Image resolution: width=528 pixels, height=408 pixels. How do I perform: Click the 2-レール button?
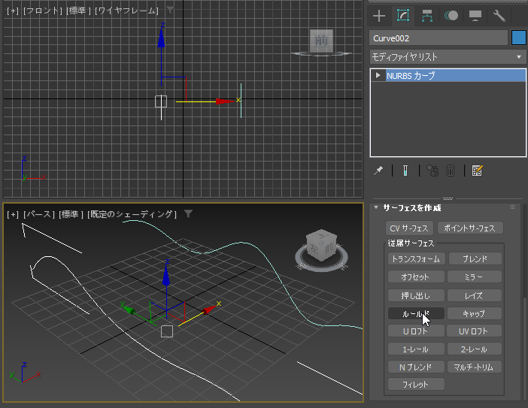(475, 349)
